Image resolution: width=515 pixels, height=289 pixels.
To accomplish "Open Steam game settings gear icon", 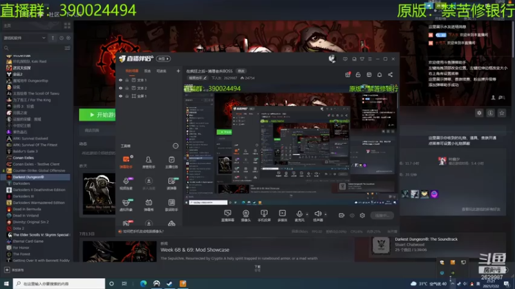I will point(479,113).
